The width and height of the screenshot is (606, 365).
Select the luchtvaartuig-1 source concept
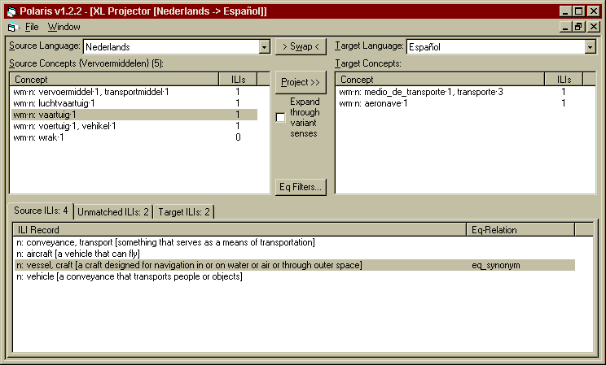55,103
